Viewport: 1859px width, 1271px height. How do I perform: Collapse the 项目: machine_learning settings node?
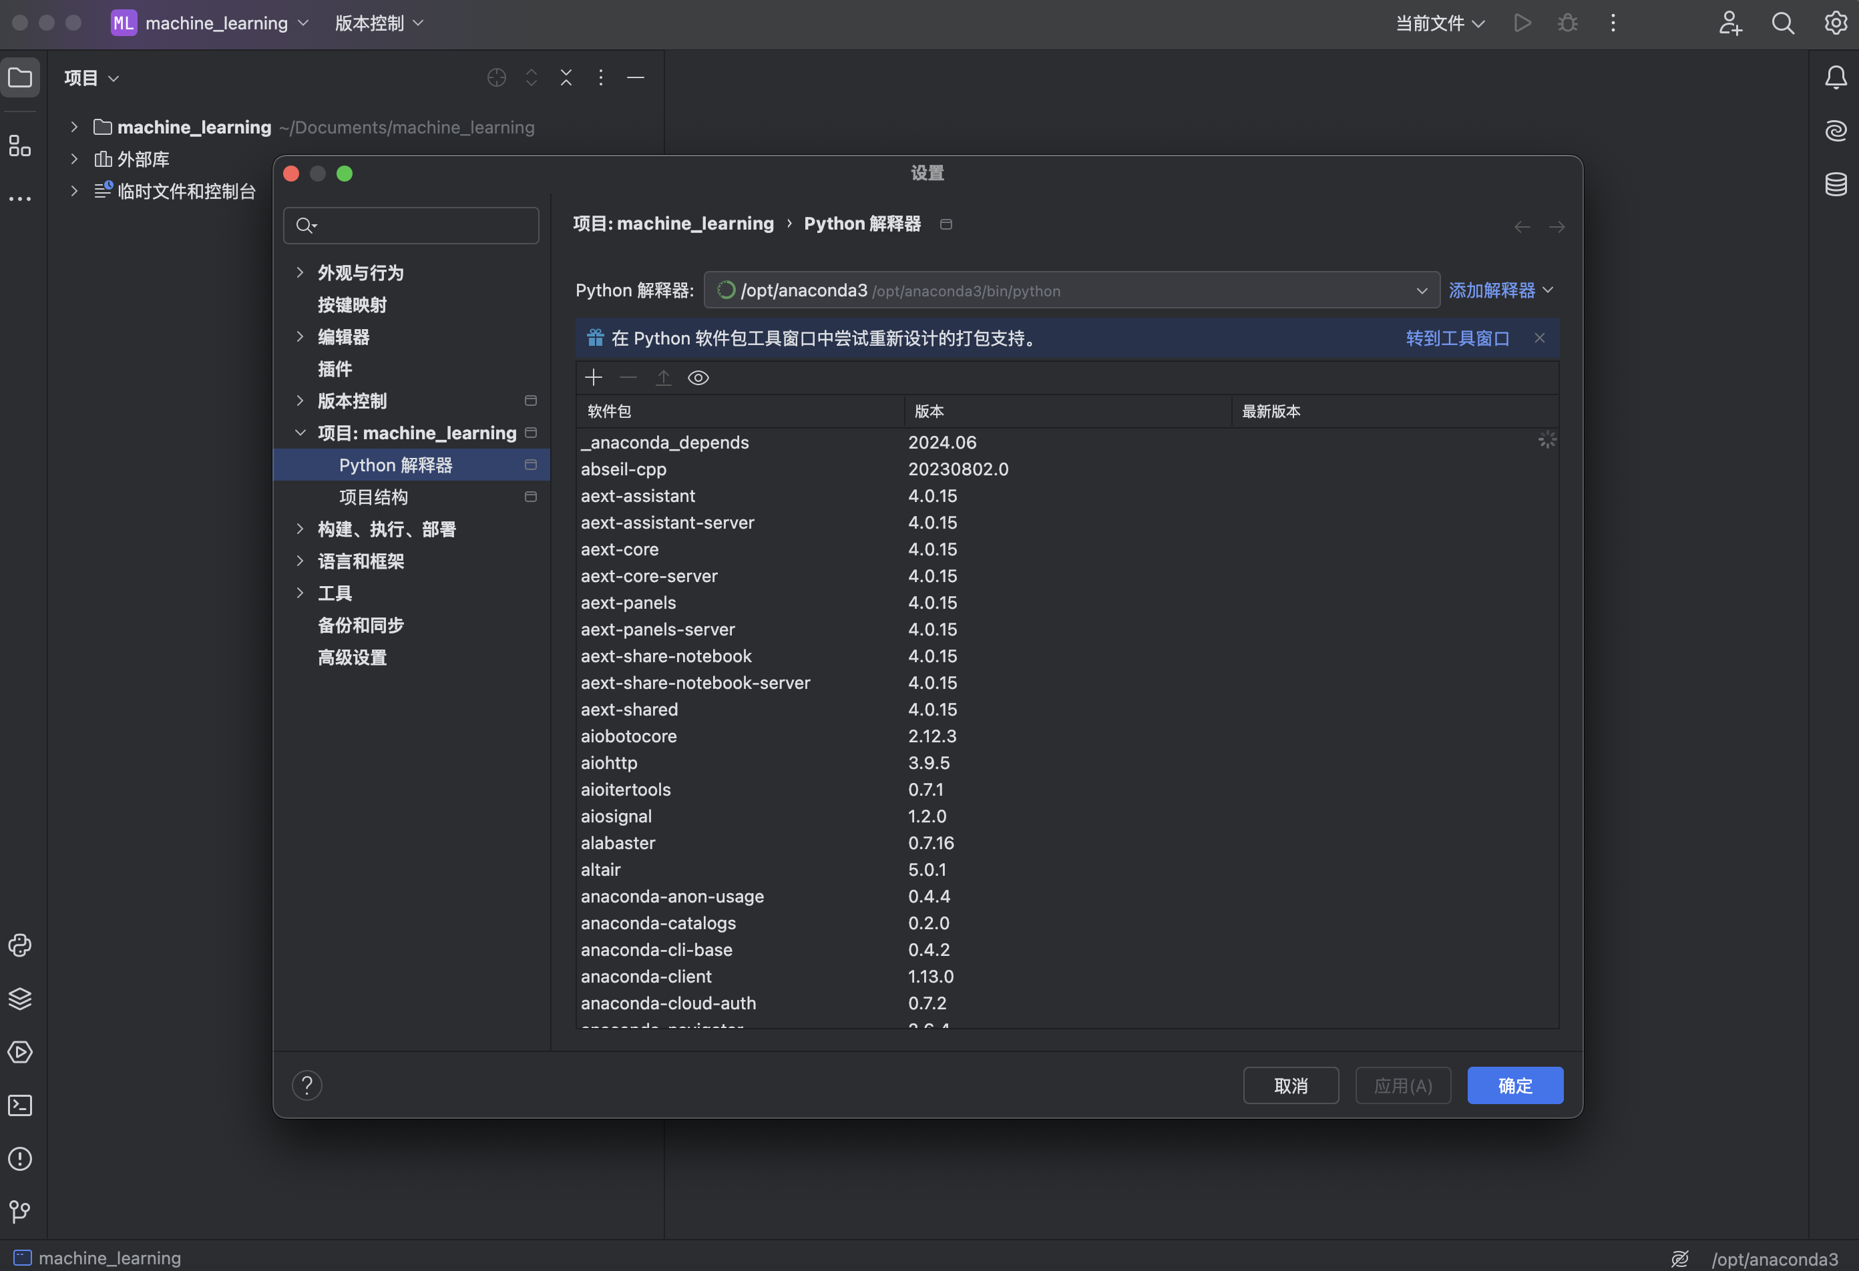[x=300, y=433]
